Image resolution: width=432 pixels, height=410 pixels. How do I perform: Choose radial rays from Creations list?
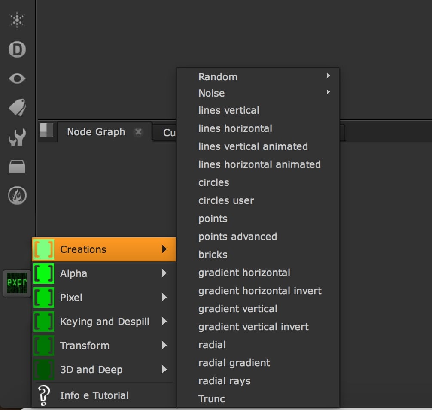pyautogui.click(x=224, y=381)
